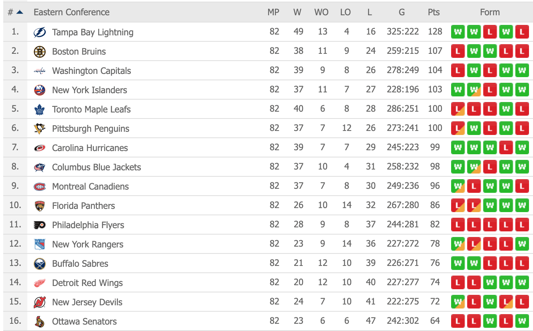Click Ottawa Senators' last form result badge
This screenshot has width=533, height=331.
coord(522,321)
